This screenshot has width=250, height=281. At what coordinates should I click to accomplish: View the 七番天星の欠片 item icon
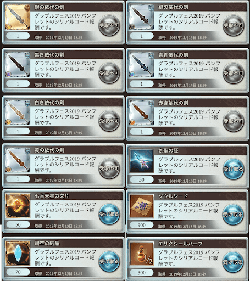[18, 206]
